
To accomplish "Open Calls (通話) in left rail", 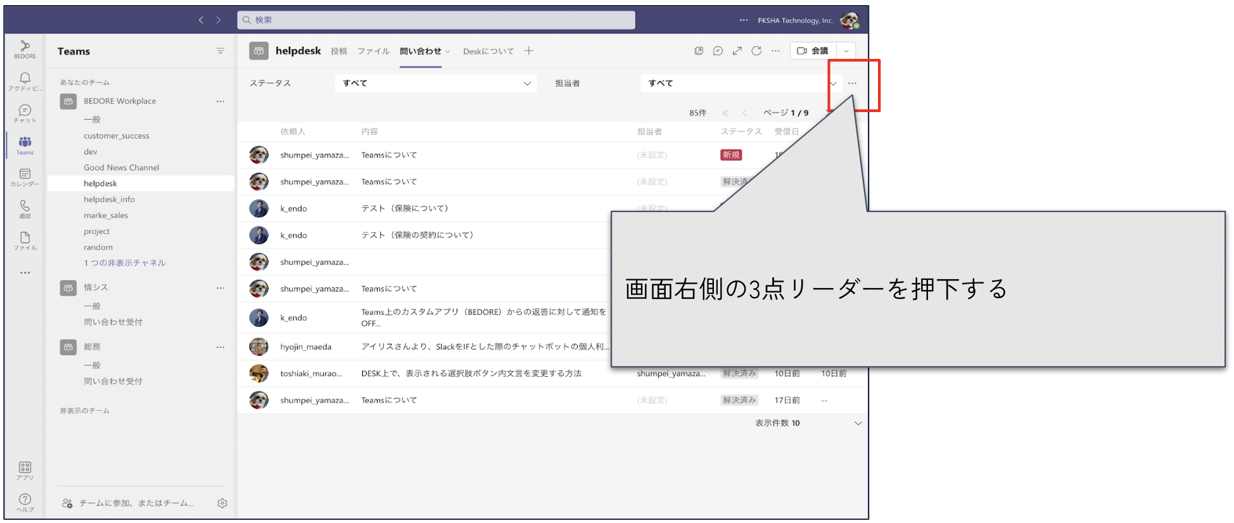I will 25,209.
